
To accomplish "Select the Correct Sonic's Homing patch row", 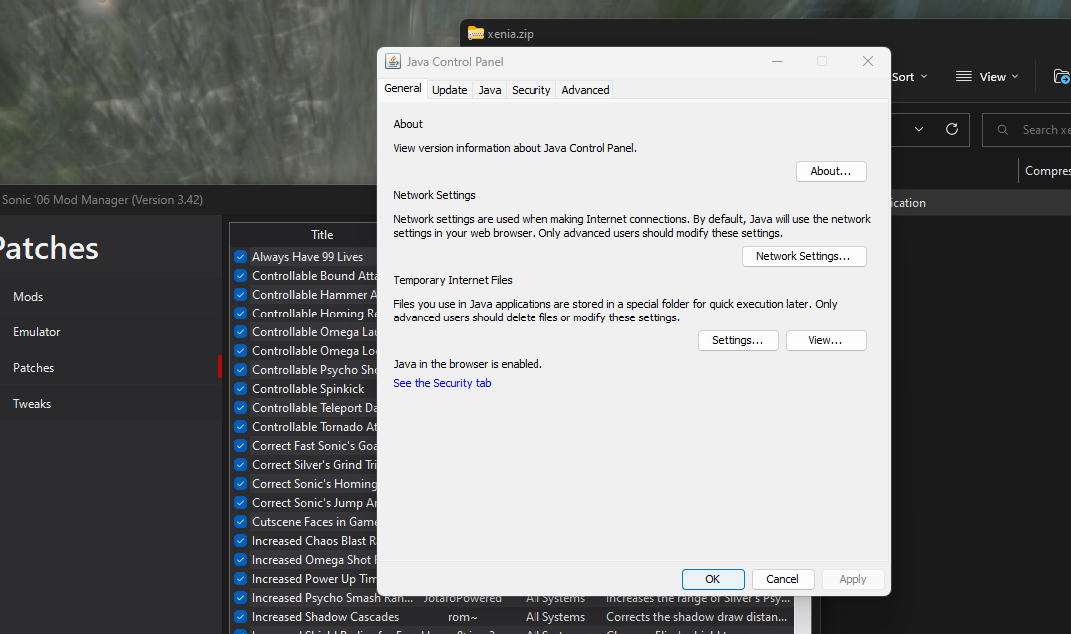I will (313, 484).
